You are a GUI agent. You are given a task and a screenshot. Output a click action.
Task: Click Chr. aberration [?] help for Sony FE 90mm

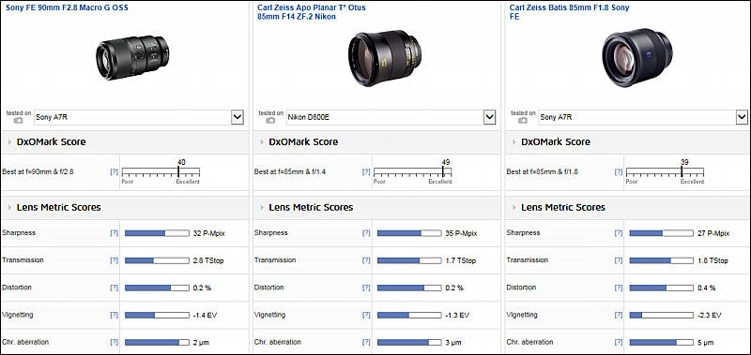click(x=114, y=342)
